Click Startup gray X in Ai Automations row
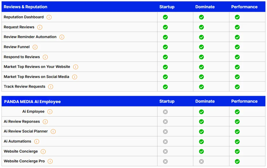 click(165, 142)
